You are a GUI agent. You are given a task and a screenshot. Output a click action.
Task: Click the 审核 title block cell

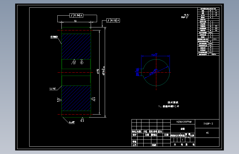pos(135,141)
